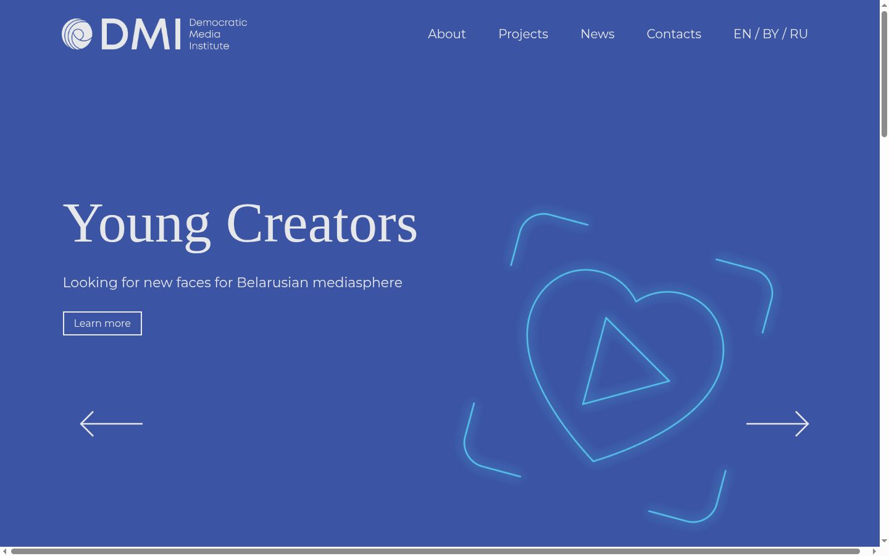Open the About menu item
Viewport: 889px width, 556px height.
point(447,34)
